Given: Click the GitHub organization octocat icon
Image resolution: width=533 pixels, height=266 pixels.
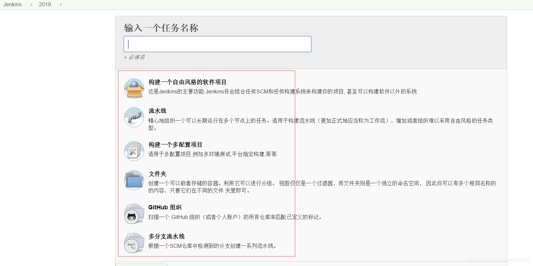Looking at the screenshot, I should [x=134, y=214].
